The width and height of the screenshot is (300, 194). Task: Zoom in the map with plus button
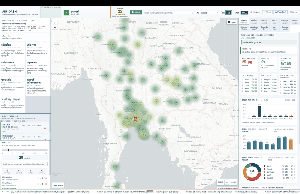pyautogui.click(x=55, y=23)
